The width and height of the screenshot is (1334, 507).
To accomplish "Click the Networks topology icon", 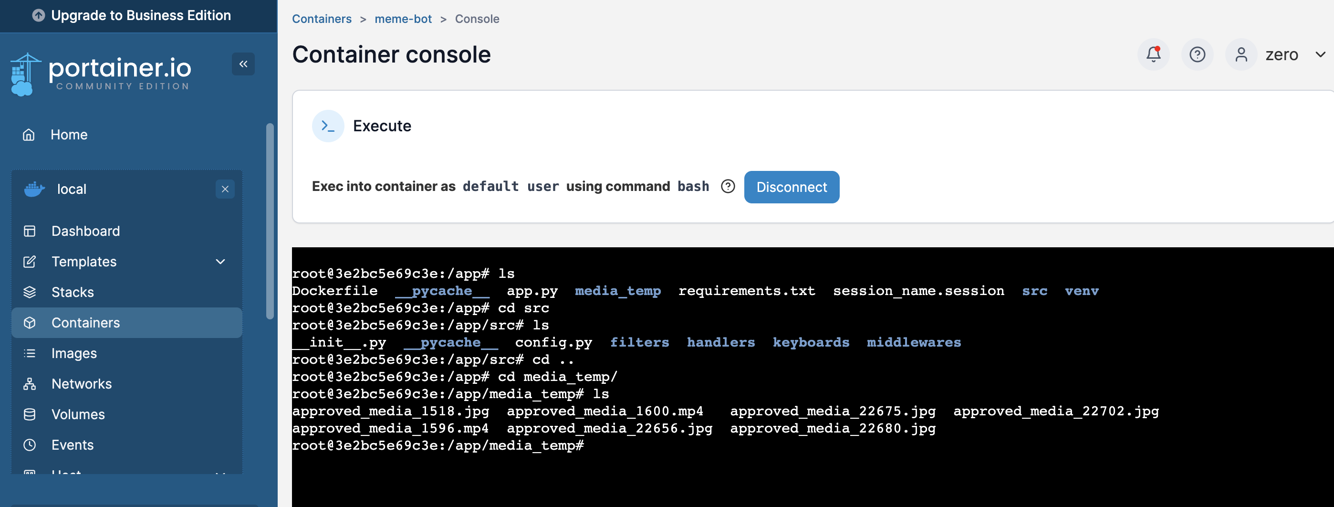I will point(30,384).
